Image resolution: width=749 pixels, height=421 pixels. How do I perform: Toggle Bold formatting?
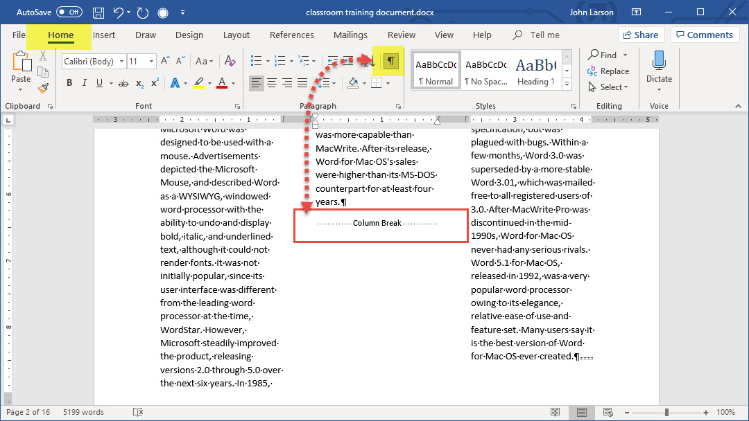(69, 84)
